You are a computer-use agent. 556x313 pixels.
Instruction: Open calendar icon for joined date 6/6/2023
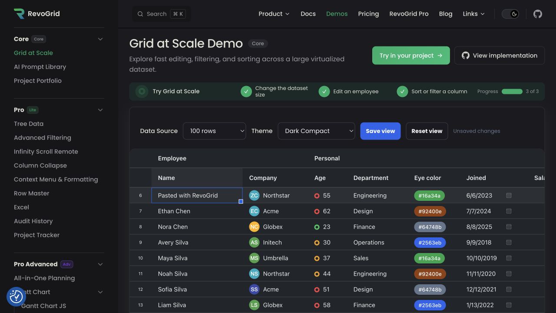[x=509, y=196]
